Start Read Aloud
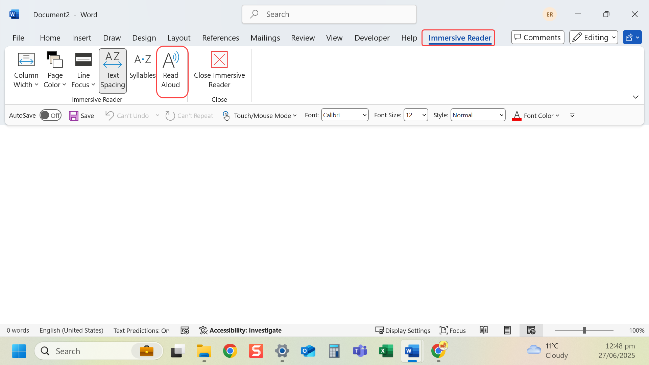649x365 pixels. coord(171,71)
